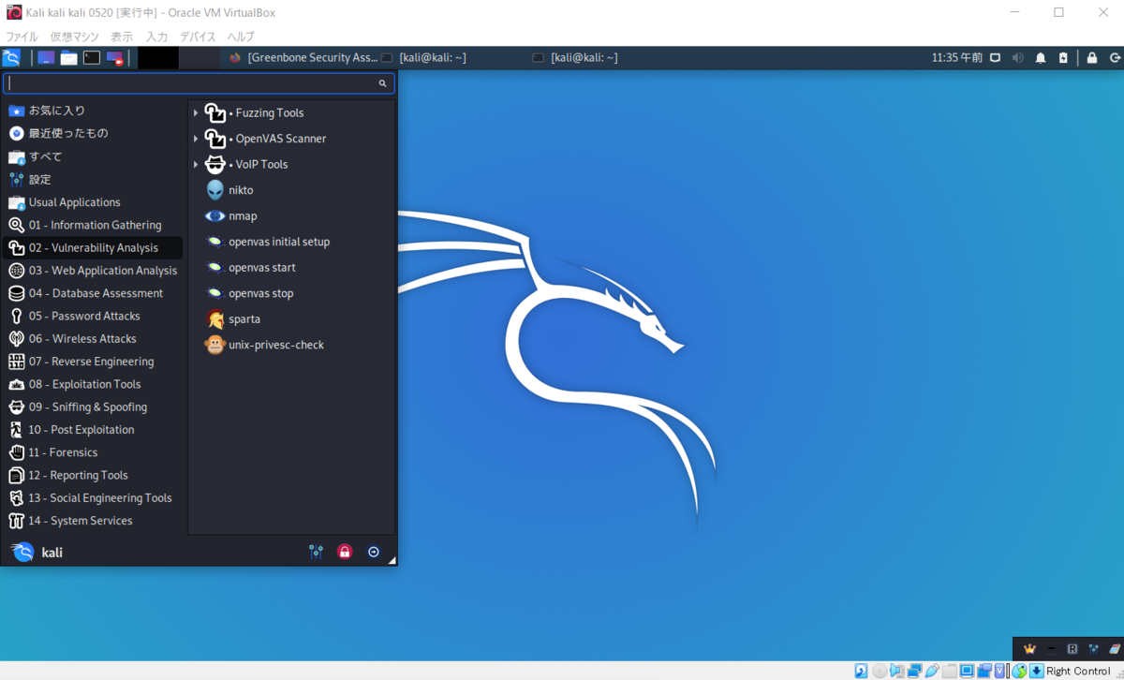Focus the application menu search field

tap(199, 83)
